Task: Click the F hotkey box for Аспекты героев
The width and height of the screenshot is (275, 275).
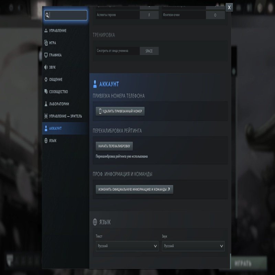Action: (149, 15)
